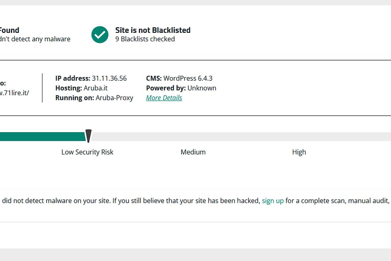Click the Hosting Aruba.it entry
The image size is (391, 261).
[x=80, y=88]
